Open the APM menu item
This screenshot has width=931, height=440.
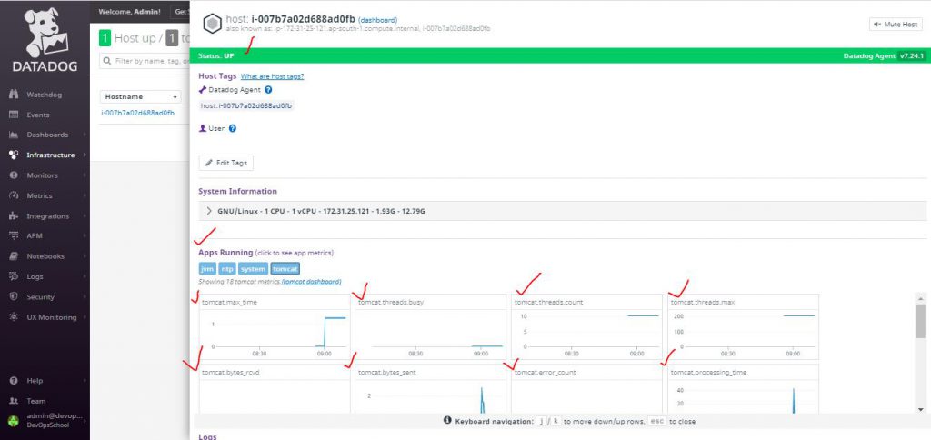tap(35, 236)
